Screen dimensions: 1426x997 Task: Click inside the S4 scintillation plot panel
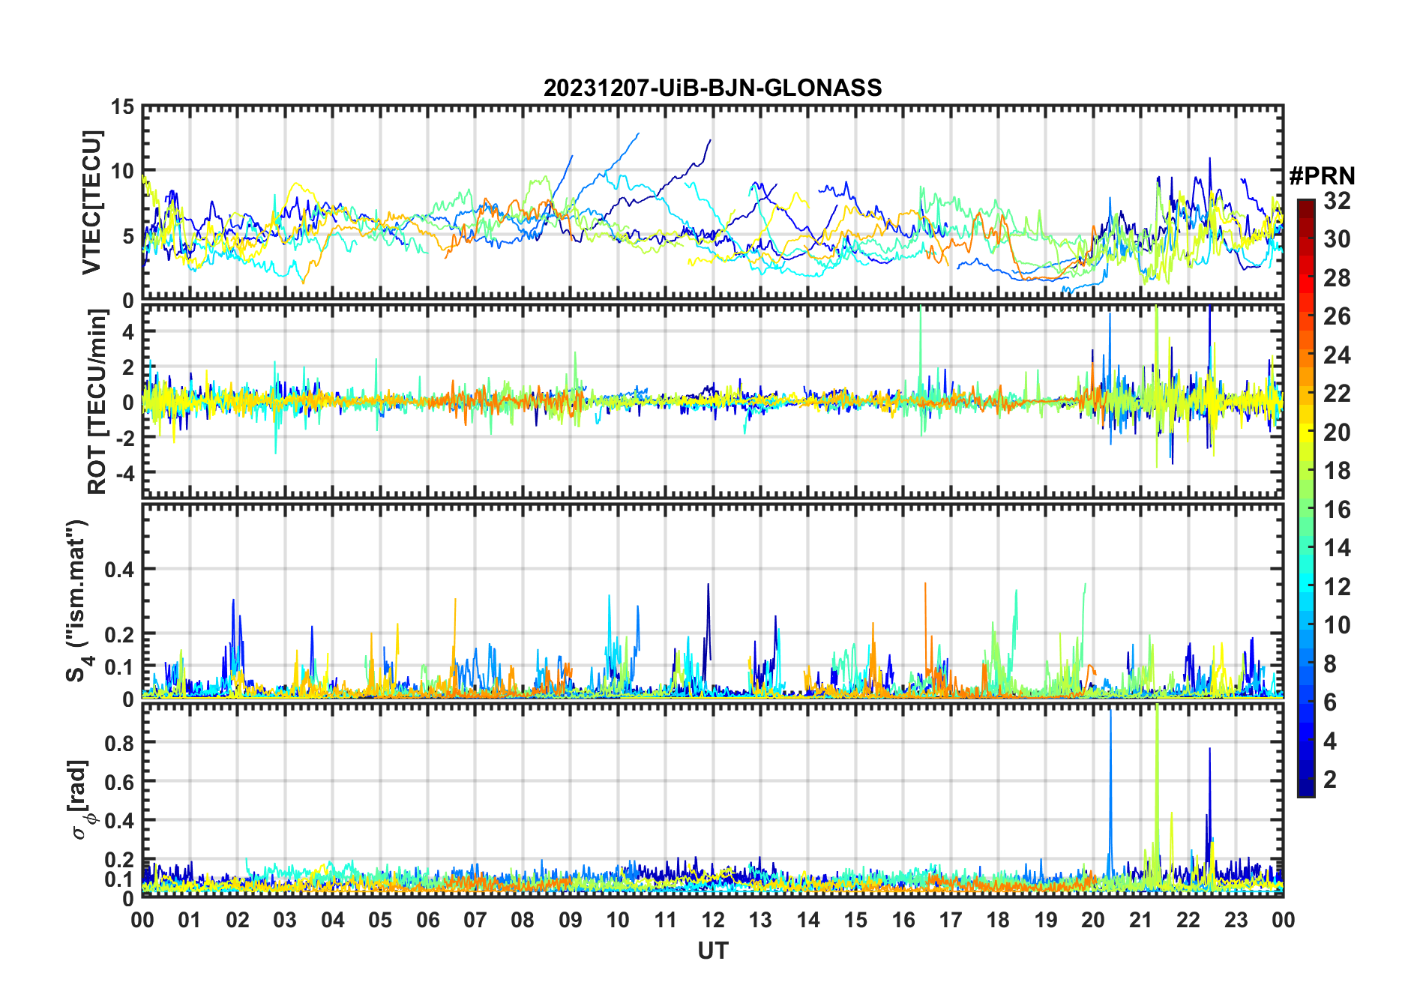[x=712, y=600]
